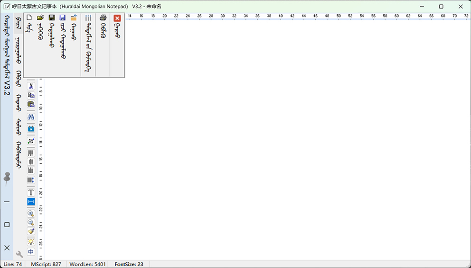Screen dimensions: 471x268
Task: Click the Copy icon in the toolbar
Action: [31, 95]
